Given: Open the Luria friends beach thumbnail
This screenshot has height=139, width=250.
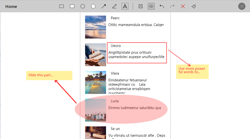Looking at the screenshot, I should tap(96, 110).
